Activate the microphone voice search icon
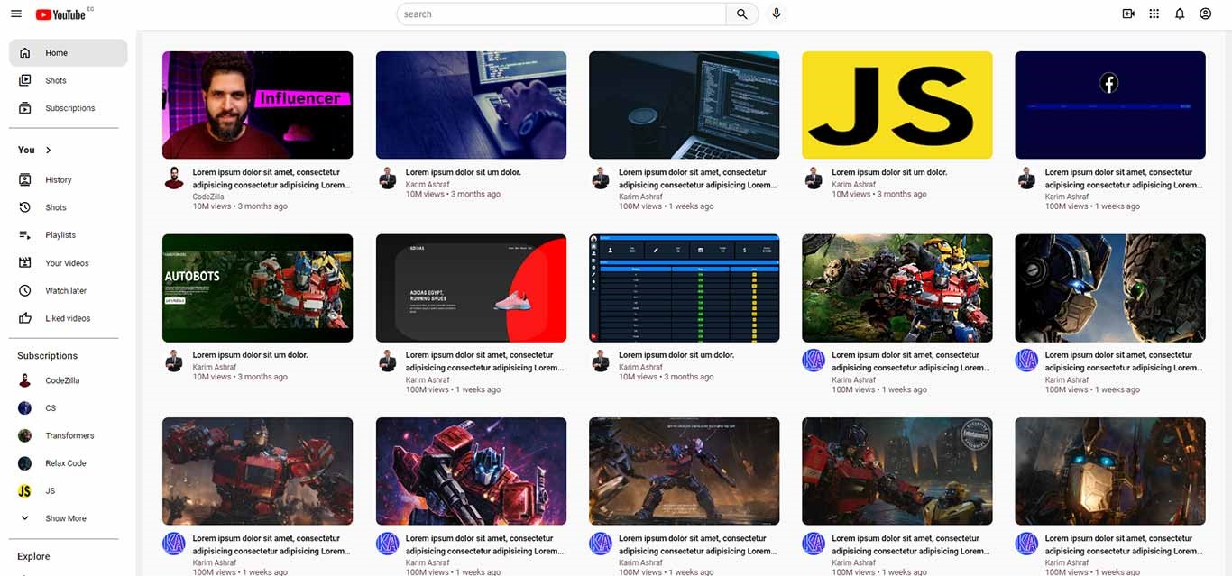The height and width of the screenshot is (576, 1232). click(776, 14)
